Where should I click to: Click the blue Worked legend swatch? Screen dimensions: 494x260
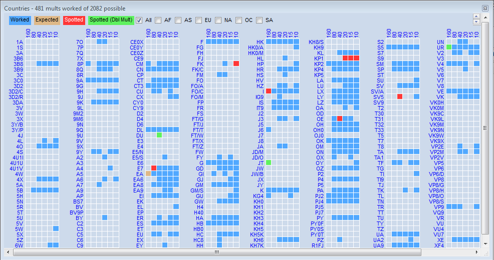point(20,20)
